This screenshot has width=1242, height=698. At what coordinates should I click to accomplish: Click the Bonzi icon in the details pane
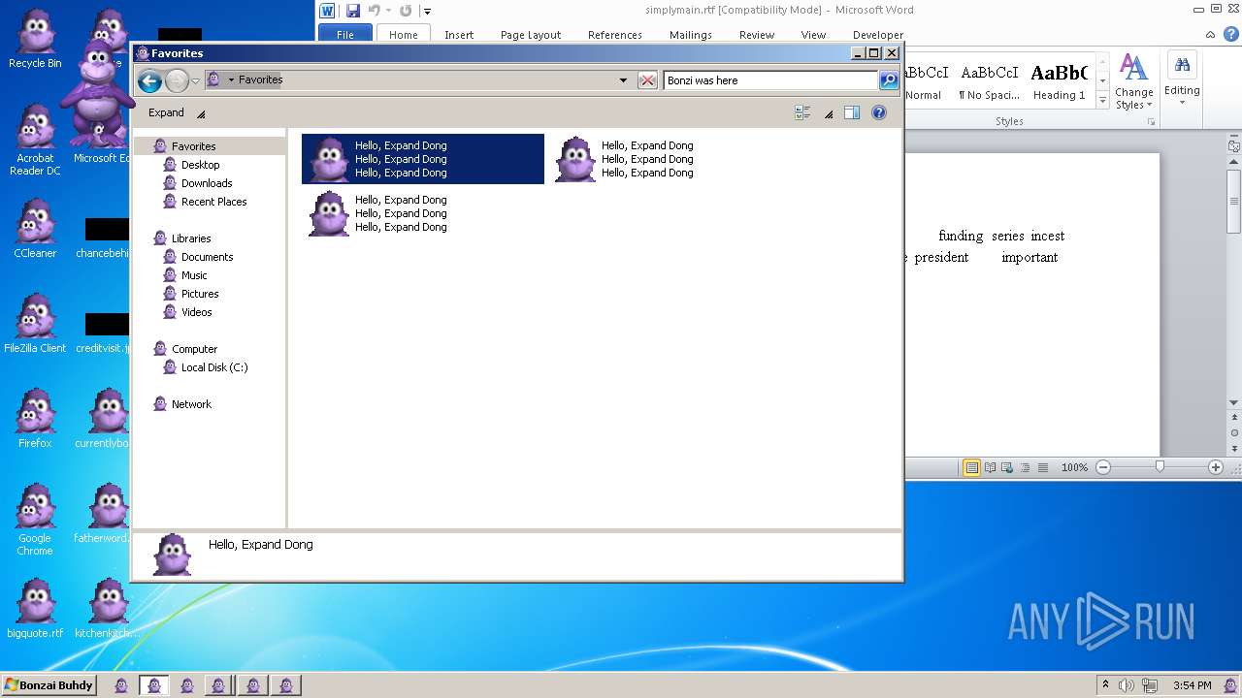coord(172,555)
